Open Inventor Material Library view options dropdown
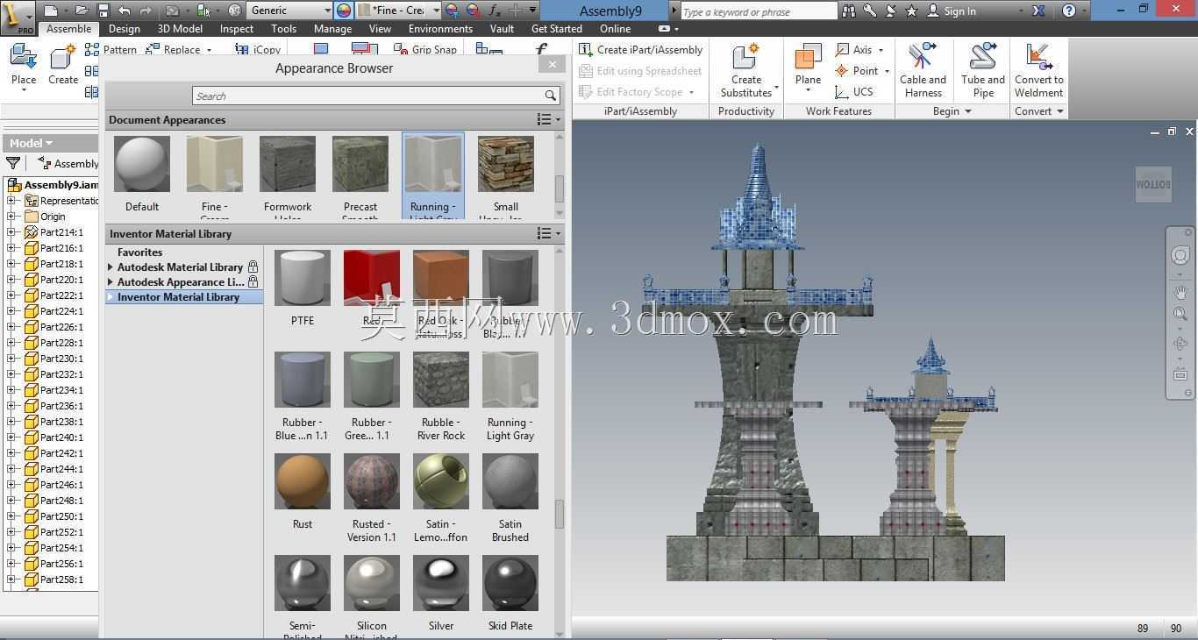Viewport: 1198px width, 640px height. 549,233
